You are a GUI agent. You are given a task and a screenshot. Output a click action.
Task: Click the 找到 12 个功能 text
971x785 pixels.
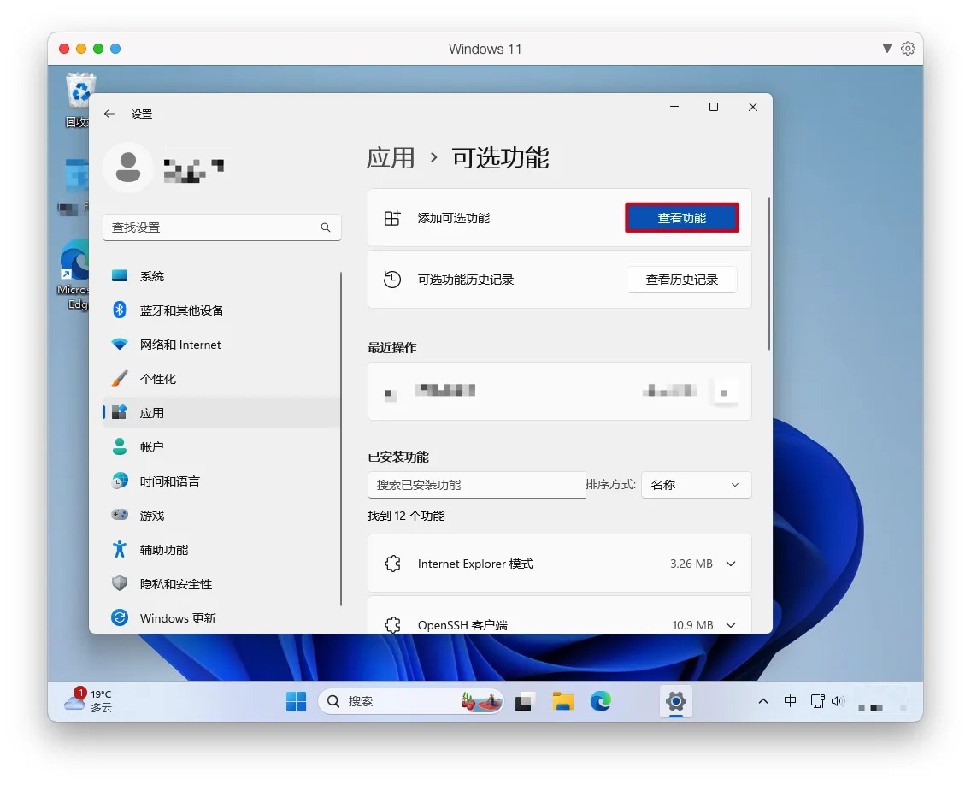[x=406, y=516]
